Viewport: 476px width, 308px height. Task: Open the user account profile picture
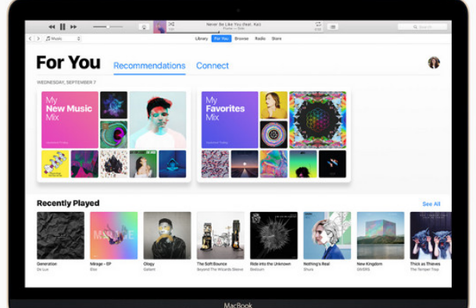434,63
